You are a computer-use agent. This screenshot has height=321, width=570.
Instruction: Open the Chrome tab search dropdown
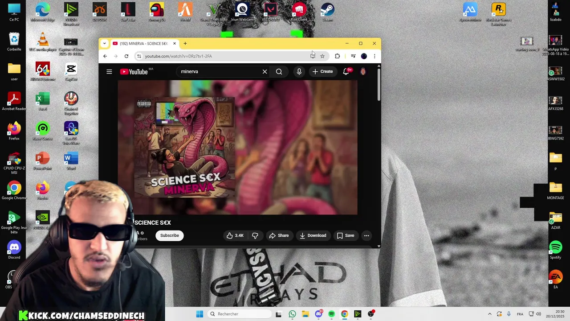(104, 43)
